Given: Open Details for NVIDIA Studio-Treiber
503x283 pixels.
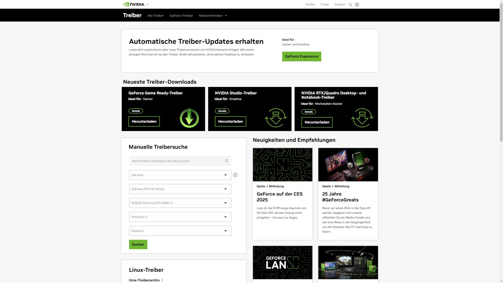Looking at the screenshot, I should [x=222, y=111].
